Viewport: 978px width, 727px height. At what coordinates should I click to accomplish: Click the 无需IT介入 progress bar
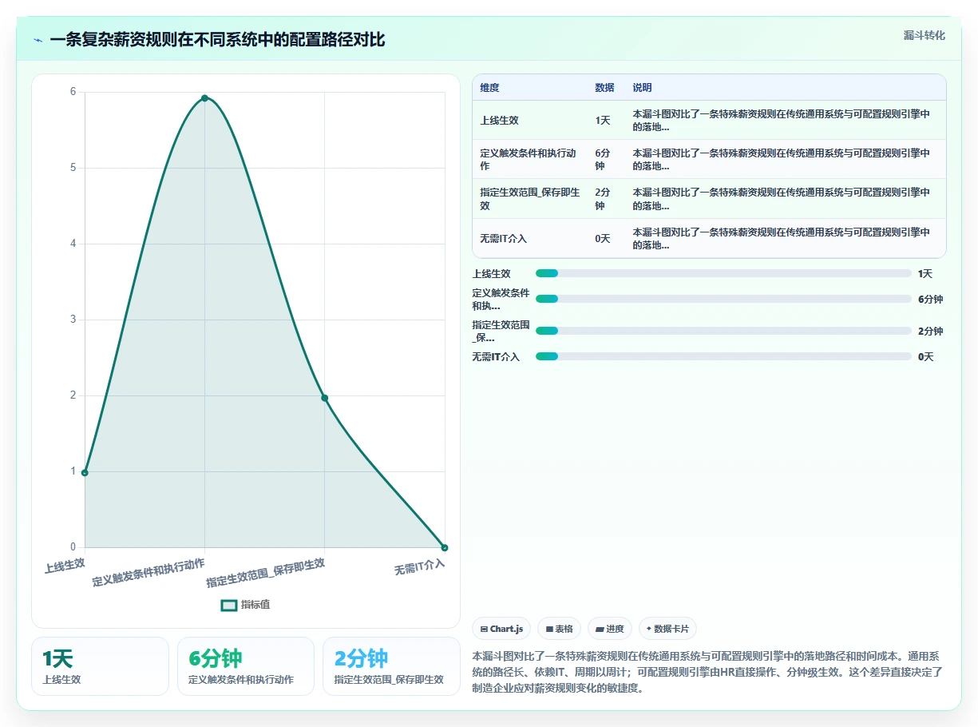[x=723, y=356]
